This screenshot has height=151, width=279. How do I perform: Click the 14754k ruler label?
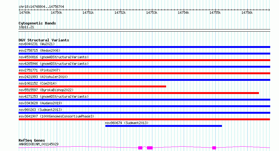(x=183, y=13)
